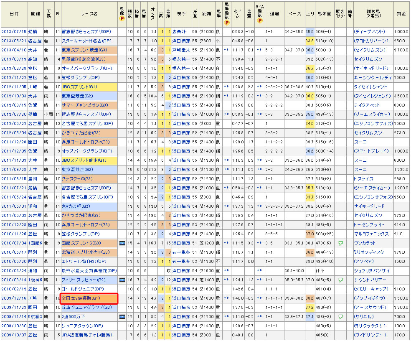Screen dimensions: 411x341
Task: Play video for 2歳500万下 race
Action: point(122,317)
